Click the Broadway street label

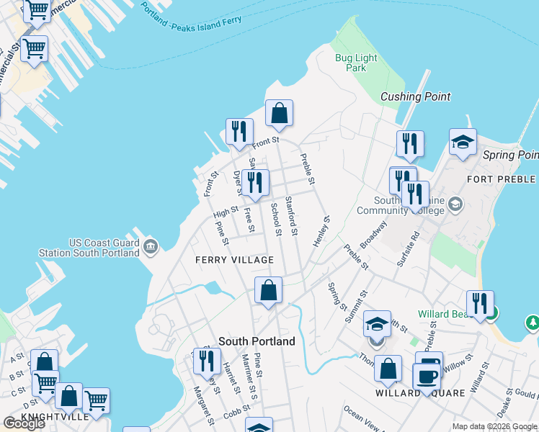point(373,235)
